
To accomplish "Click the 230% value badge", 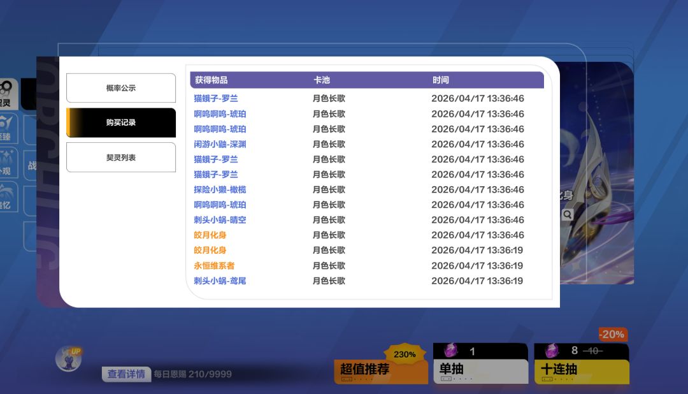I will point(405,354).
